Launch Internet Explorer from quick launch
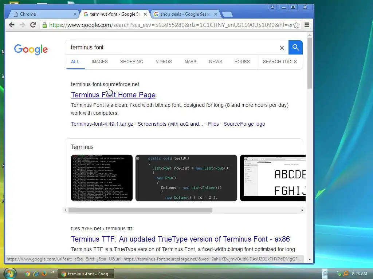This screenshot has width=373, height=279. pyautogui.click(x=36, y=274)
